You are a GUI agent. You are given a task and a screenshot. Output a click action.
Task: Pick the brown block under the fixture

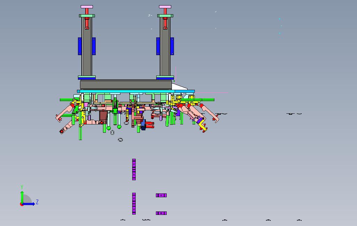pos(103,116)
